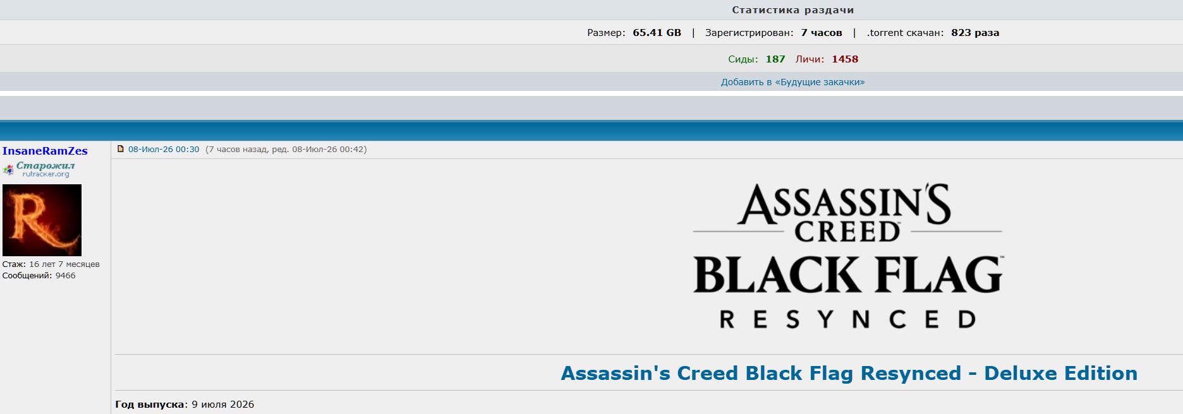View the flaming R user avatar

pos(42,220)
